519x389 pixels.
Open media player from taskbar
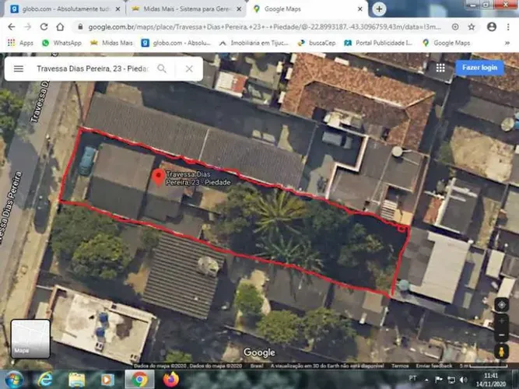click(x=107, y=380)
